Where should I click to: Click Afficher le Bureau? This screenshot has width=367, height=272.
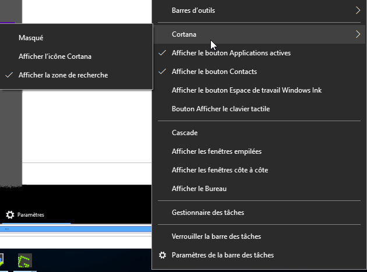click(x=199, y=189)
